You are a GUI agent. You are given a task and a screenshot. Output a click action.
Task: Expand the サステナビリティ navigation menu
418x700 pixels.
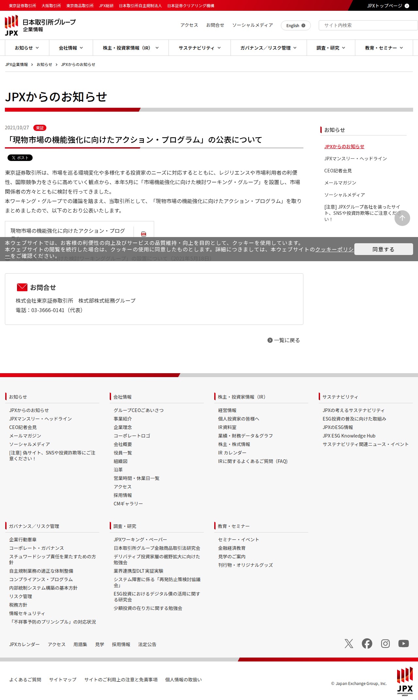(x=200, y=48)
